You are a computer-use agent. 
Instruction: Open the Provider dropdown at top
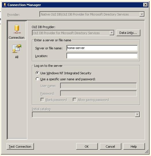142,14
